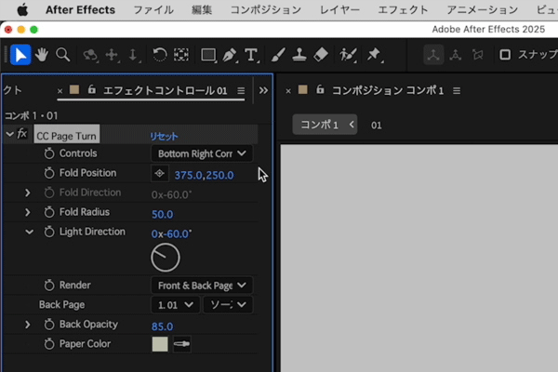Click the 01 breadcrumb in composition viewer

[376, 126]
